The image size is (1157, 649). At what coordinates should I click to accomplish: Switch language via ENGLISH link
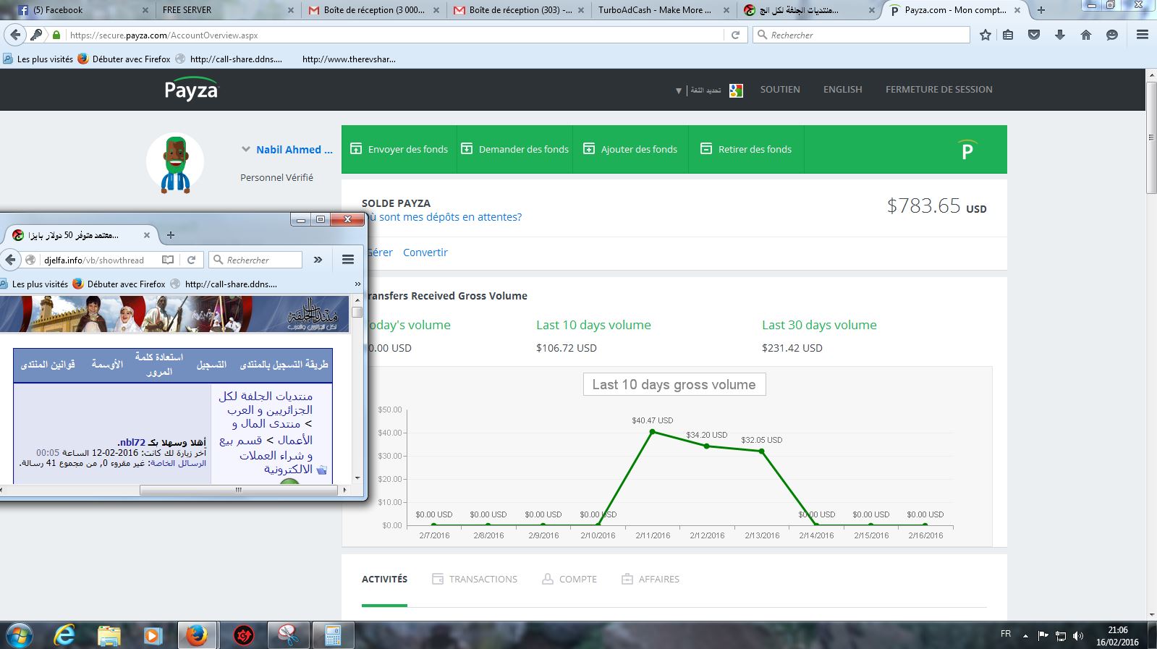842,90
